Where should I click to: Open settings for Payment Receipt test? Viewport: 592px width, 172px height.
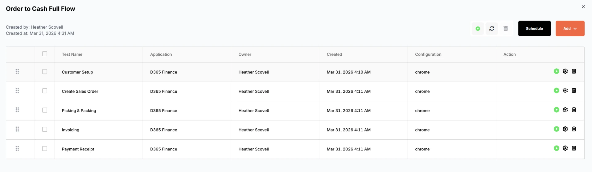(x=565, y=148)
